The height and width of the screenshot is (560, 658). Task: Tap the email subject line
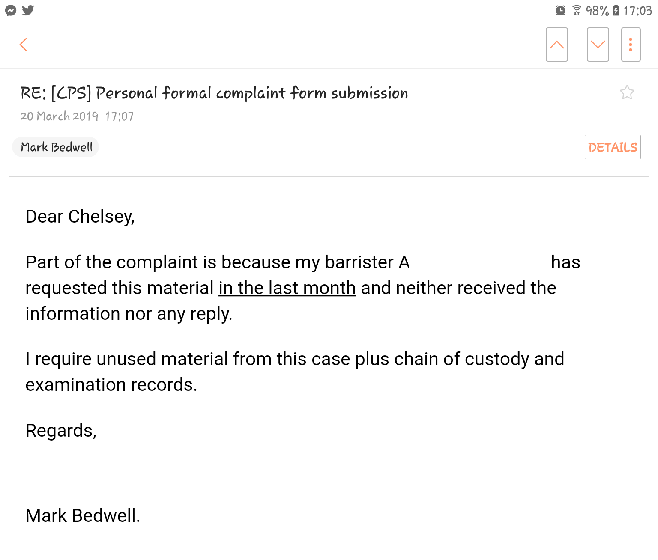point(214,93)
